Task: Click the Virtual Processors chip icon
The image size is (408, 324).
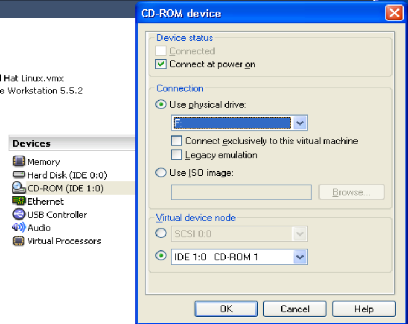Action: point(19,241)
